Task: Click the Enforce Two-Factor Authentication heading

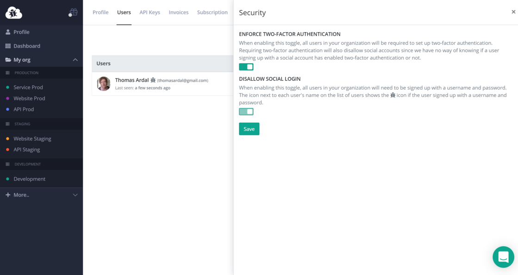Action: (x=290, y=34)
